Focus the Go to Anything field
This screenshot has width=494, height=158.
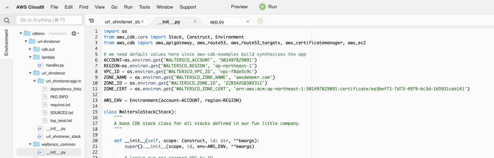pos(49,20)
